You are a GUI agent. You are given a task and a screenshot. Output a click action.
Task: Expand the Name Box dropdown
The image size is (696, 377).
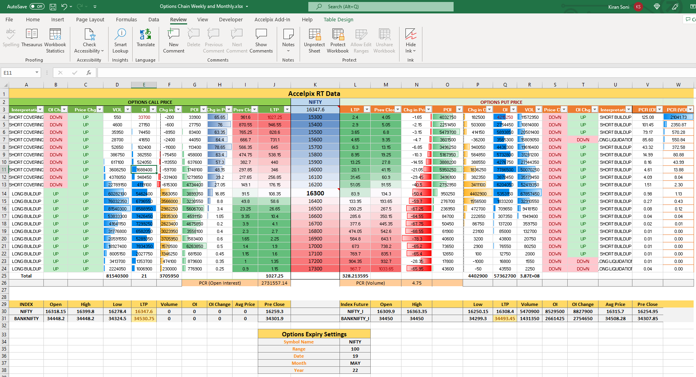[x=37, y=73]
